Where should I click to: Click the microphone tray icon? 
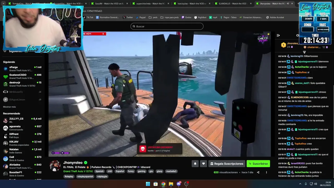pyautogui.click(x=306, y=184)
